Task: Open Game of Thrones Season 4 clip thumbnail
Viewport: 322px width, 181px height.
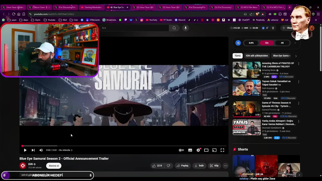Action: (x=247, y=109)
